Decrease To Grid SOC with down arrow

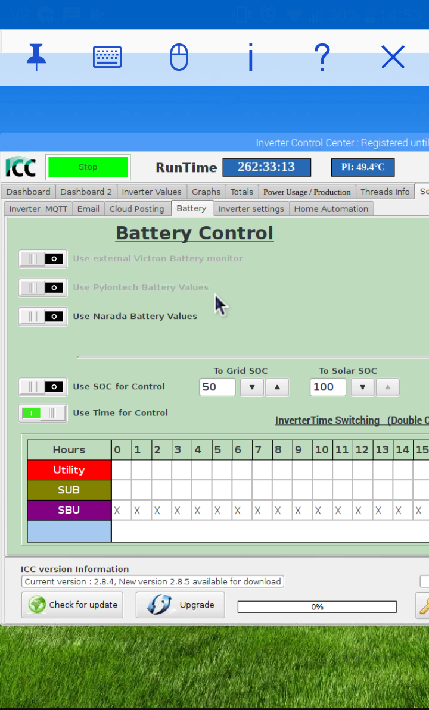click(x=251, y=387)
